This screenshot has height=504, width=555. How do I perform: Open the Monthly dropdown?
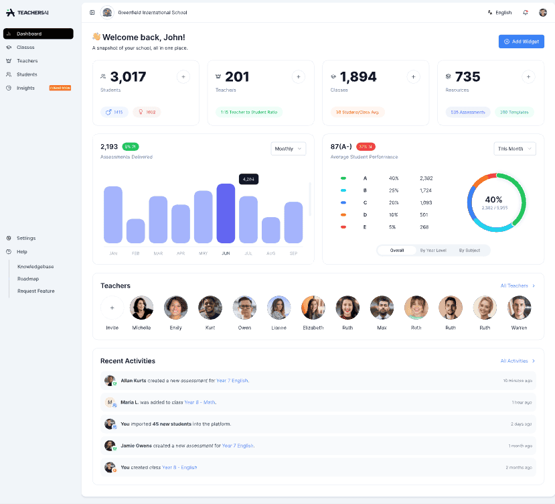click(289, 148)
